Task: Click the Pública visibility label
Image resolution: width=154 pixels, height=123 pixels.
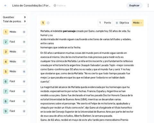Action: click(61, 5)
